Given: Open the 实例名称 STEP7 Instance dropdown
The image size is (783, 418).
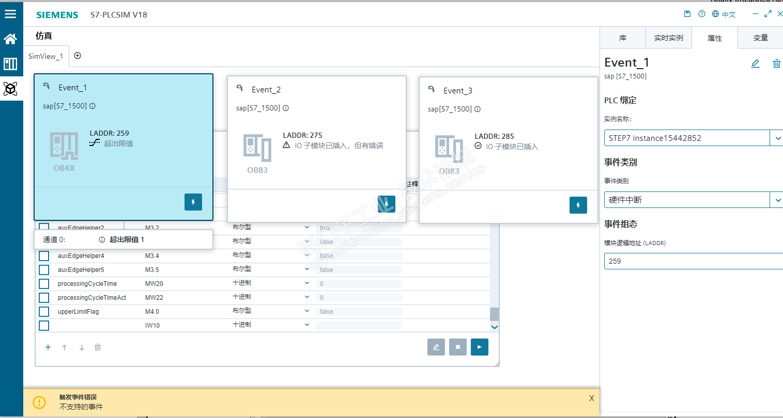Looking at the screenshot, I should coord(777,138).
